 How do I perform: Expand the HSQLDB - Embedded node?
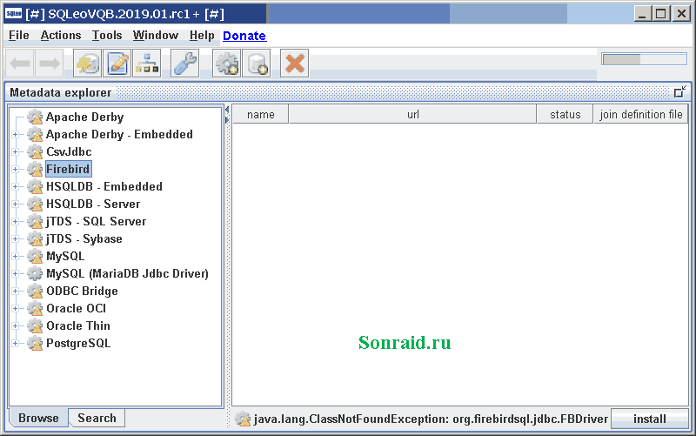pos(16,186)
